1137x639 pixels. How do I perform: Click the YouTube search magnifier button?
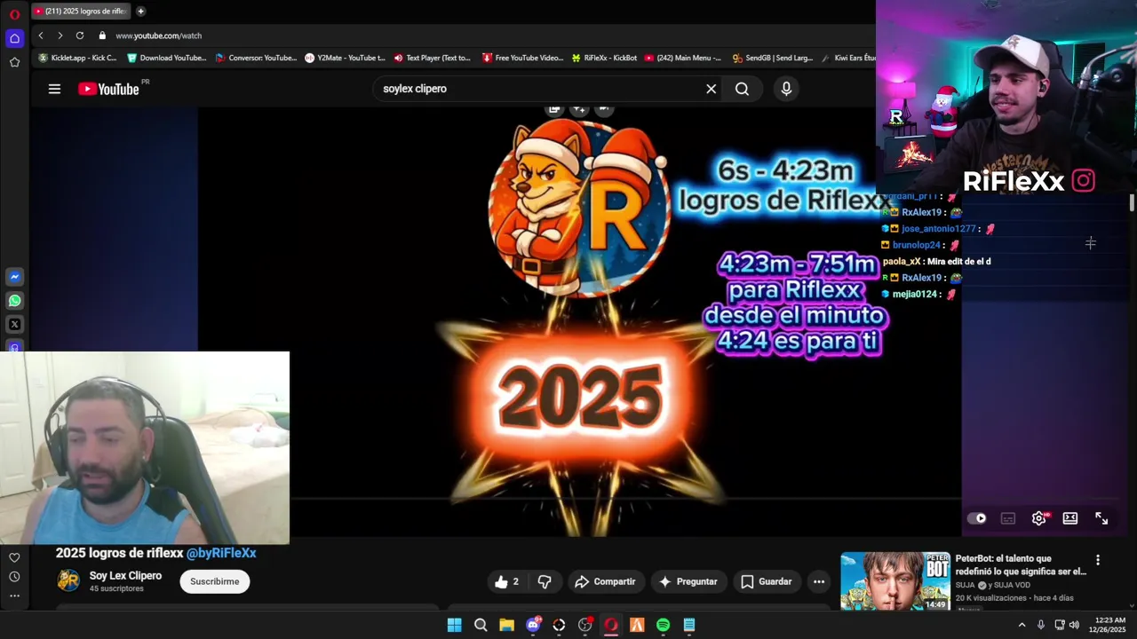tap(742, 89)
